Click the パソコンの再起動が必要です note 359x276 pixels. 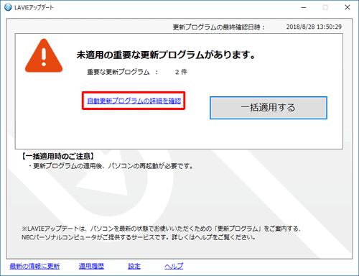[x=151, y=166]
